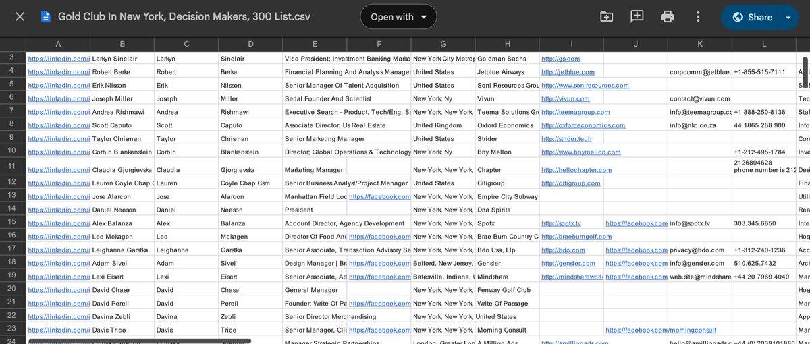The image size is (810, 344).
Task: Click the cell 'Jetblue Airways'
Action: pos(507,72)
